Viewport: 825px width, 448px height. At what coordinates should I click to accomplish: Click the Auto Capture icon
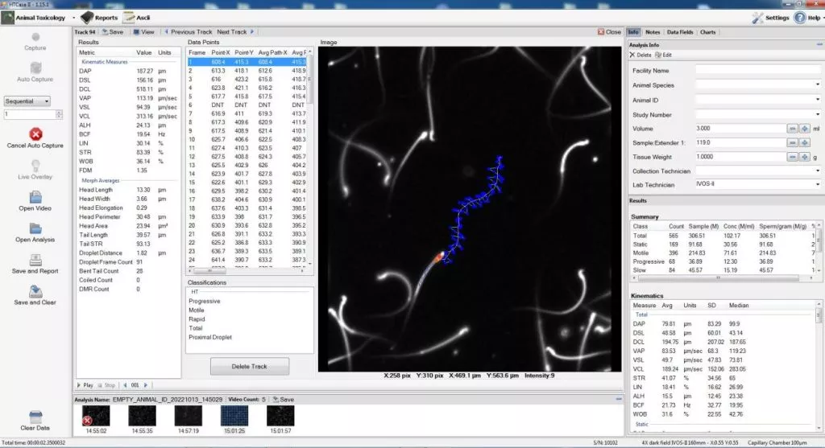(35, 68)
